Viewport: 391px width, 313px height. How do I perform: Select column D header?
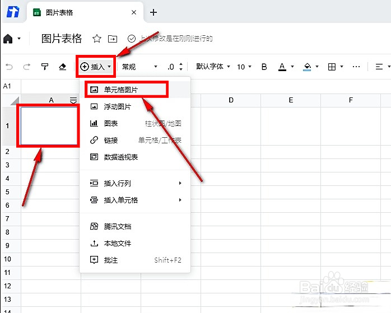231,100
